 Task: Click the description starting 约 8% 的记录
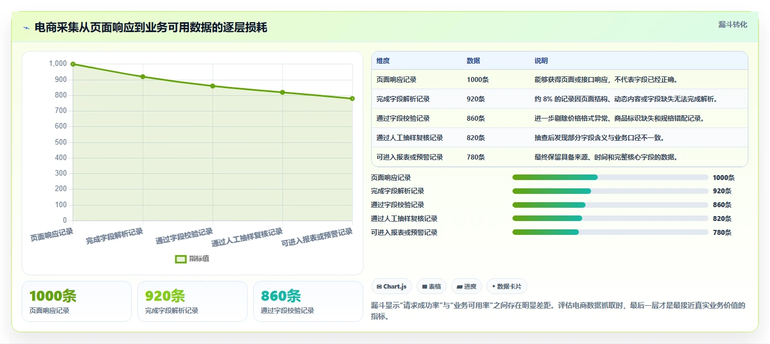pos(626,99)
